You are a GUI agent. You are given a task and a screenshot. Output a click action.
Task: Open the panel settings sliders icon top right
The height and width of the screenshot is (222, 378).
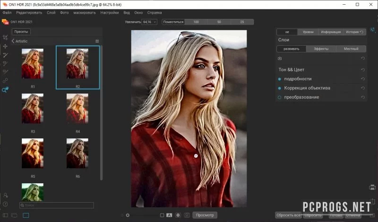(372, 30)
